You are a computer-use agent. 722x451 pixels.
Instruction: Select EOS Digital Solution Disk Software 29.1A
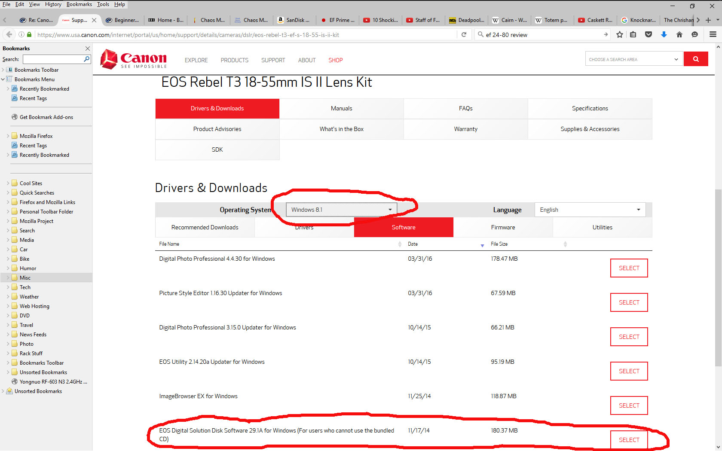pyautogui.click(x=629, y=440)
